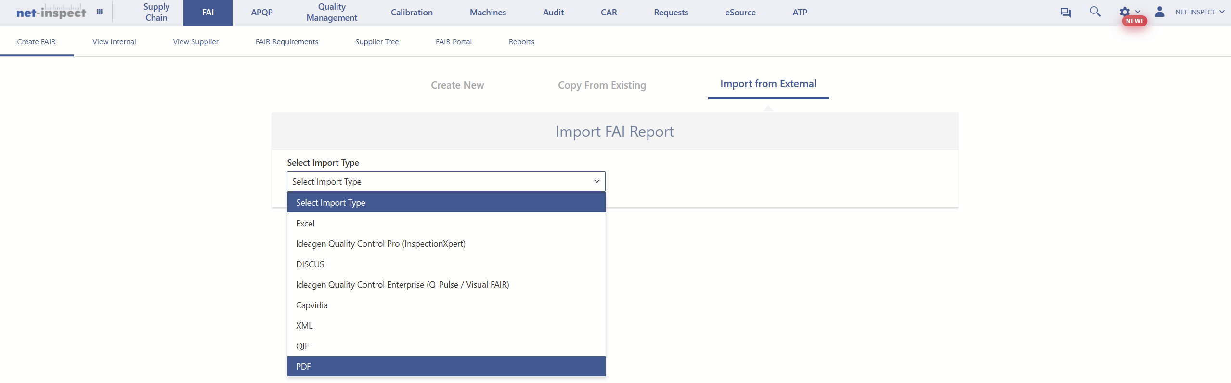
Task: Switch to Supplier Tree subtab
Action: coord(377,42)
